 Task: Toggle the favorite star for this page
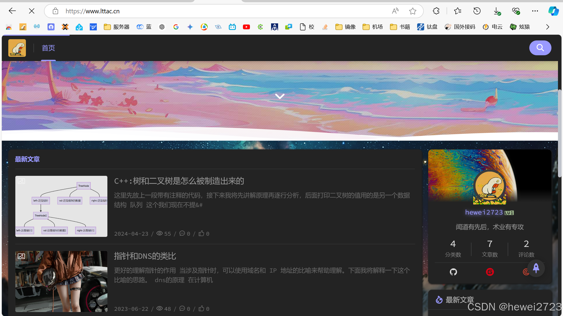coord(412,11)
